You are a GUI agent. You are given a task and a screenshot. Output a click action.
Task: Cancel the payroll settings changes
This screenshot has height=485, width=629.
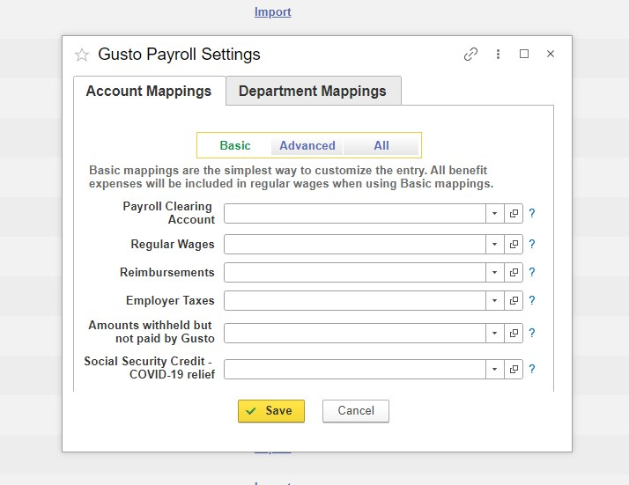(x=356, y=411)
